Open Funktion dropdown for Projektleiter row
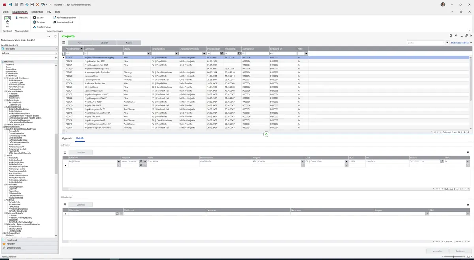The height and width of the screenshot is (260, 474). (x=118, y=161)
